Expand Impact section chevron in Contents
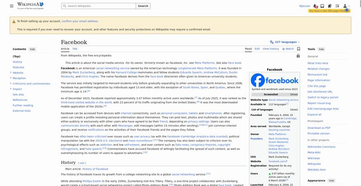 10,89
